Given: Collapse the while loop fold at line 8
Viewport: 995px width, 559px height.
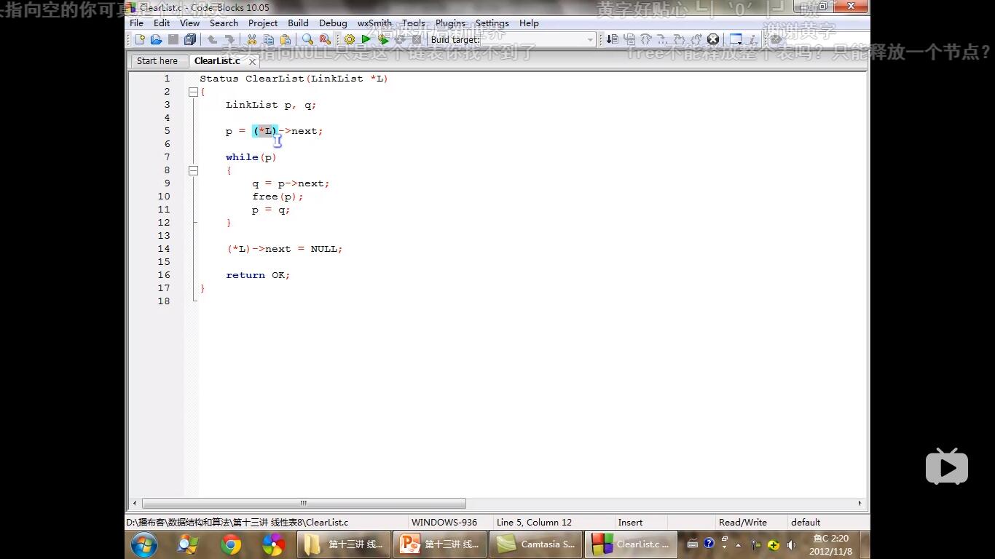Looking at the screenshot, I should pos(193,170).
